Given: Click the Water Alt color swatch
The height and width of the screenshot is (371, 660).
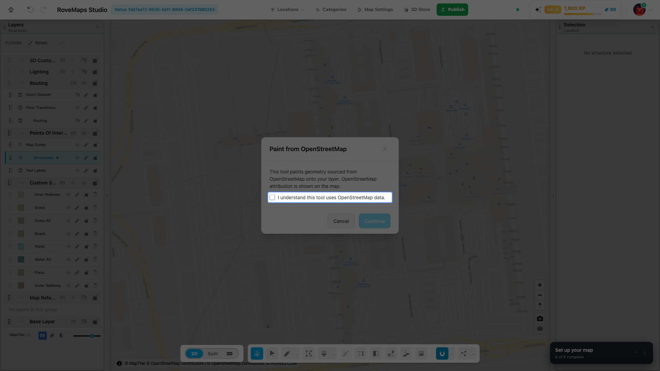Looking at the screenshot, I should click(x=21, y=259).
